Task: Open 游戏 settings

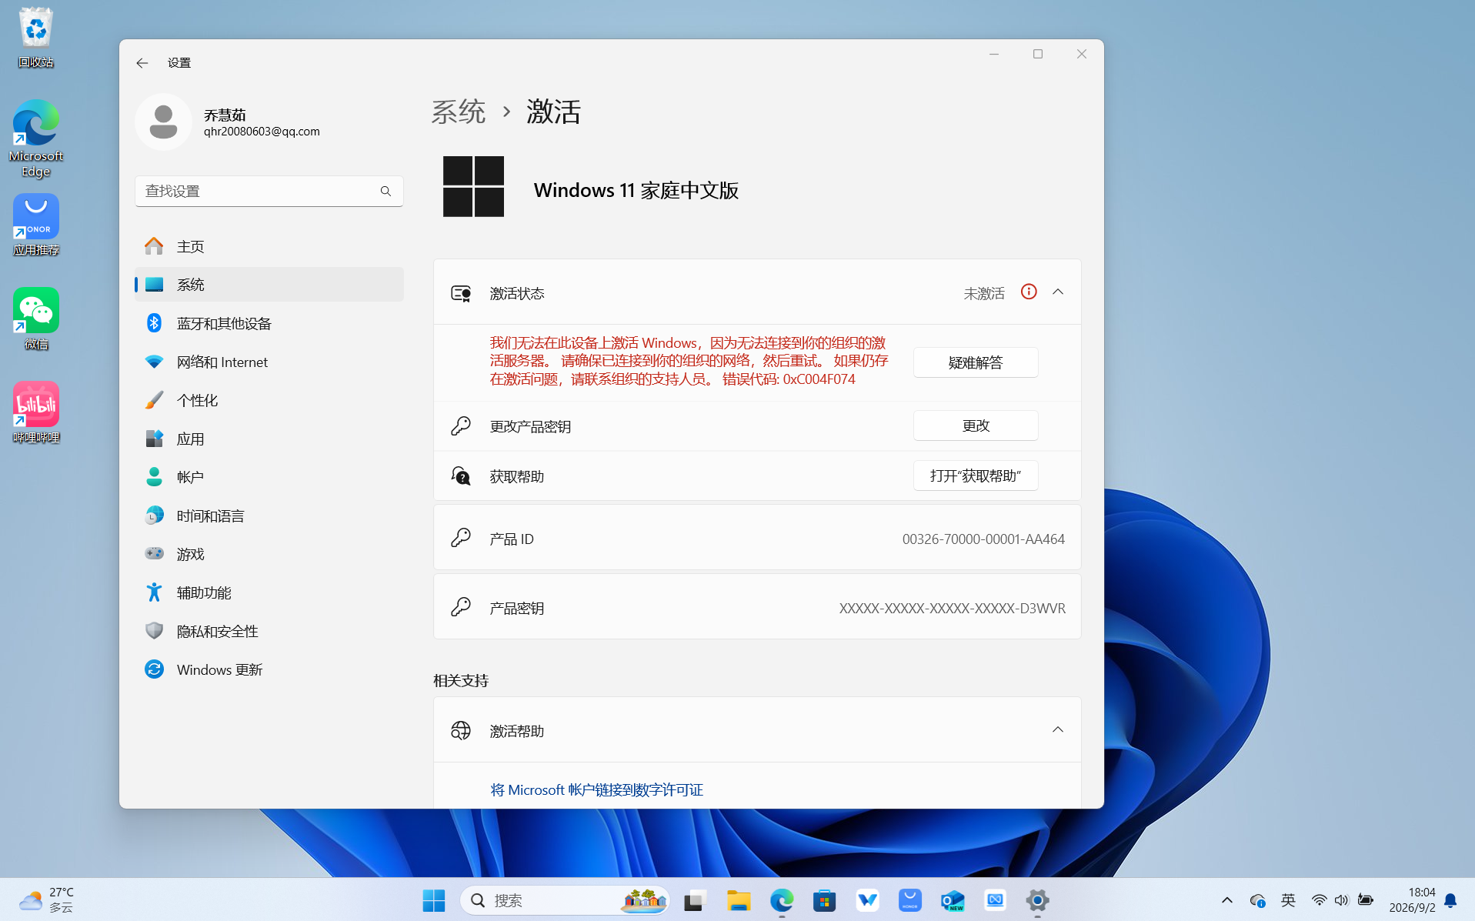Action: [x=269, y=554]
